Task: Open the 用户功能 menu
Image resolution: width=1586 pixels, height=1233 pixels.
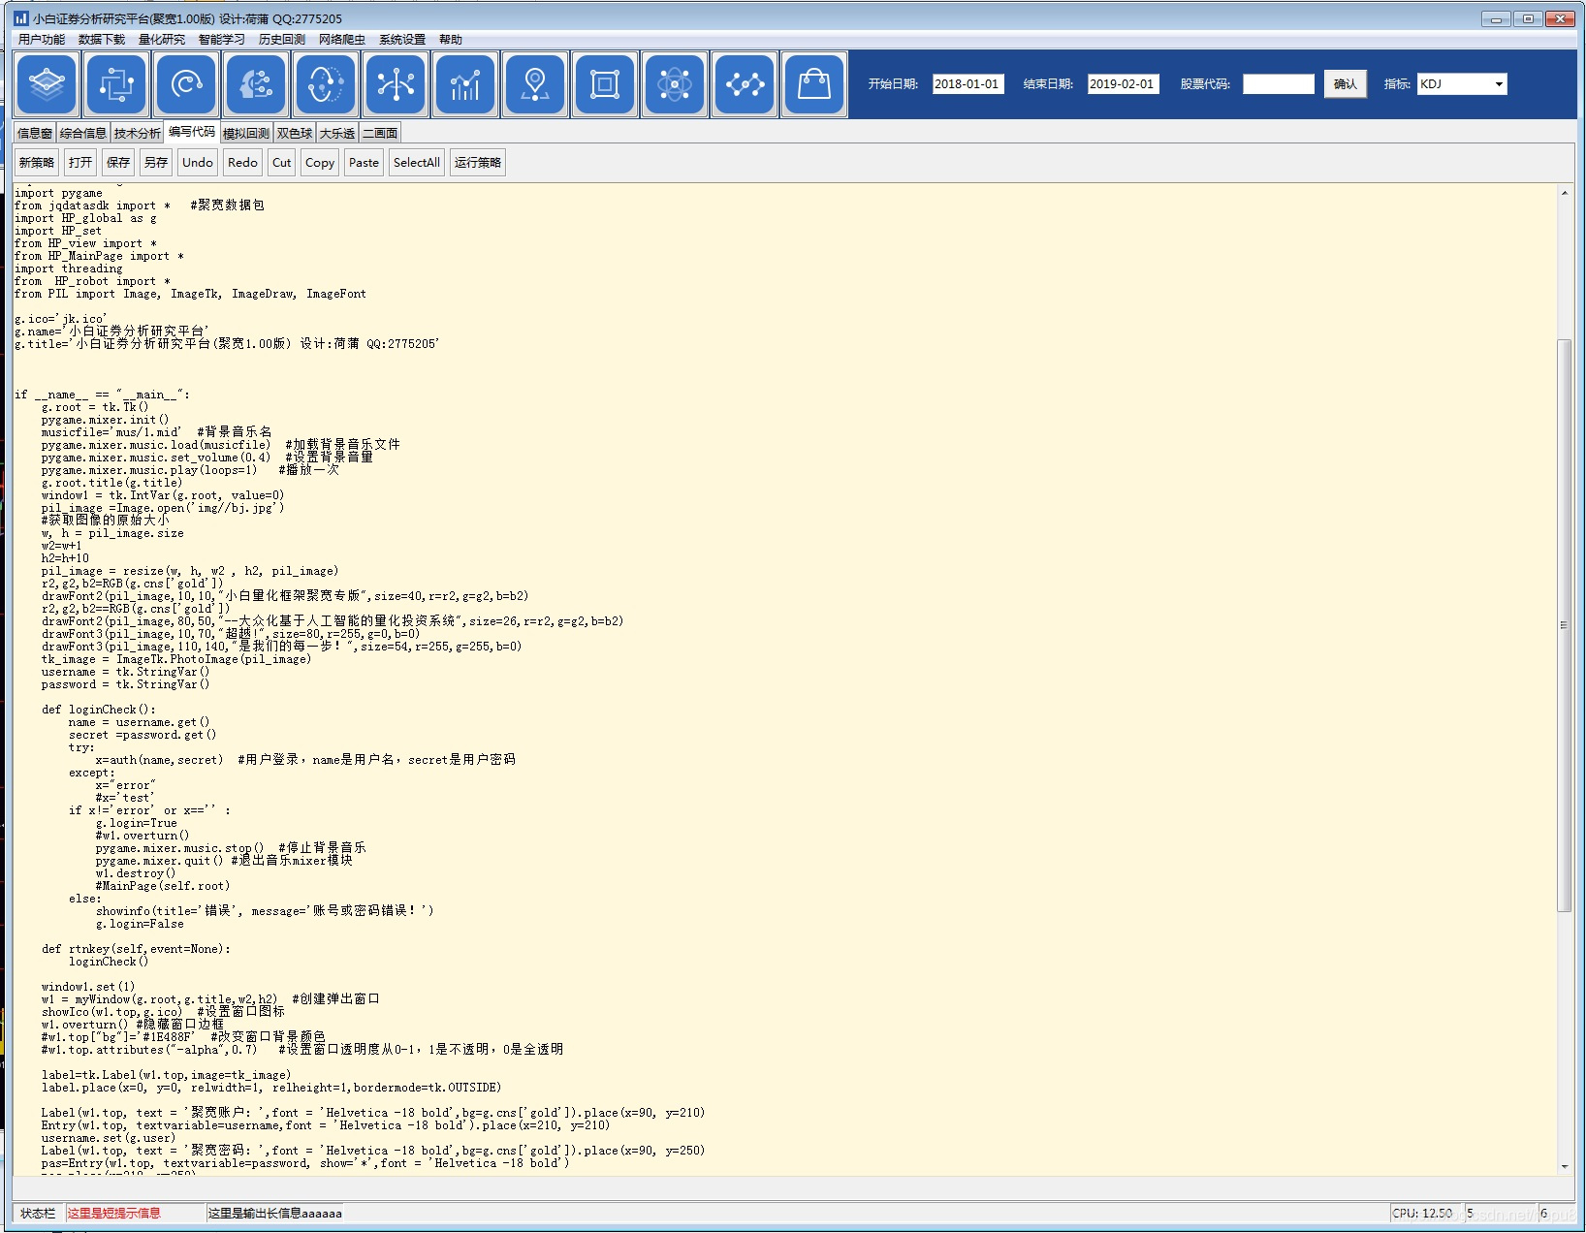Action: pos(42,40)
